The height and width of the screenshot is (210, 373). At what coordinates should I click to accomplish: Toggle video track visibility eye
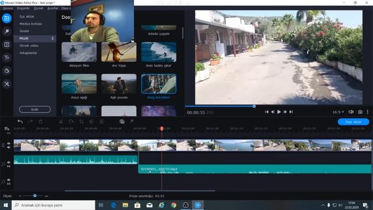point(9,143)
